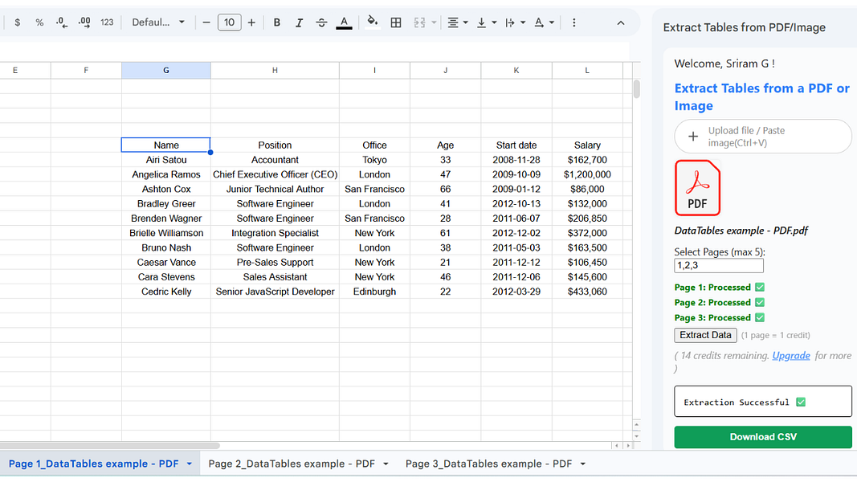Click the PDF file icon thumbnail
This screenshot has width=857, height=482.
point(697,188)
